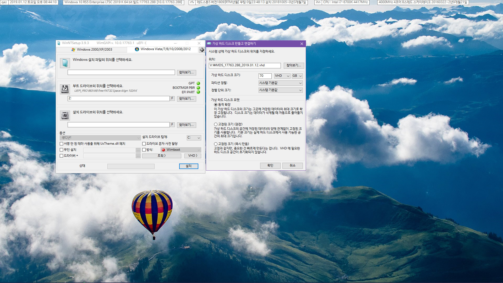Click the red Wimboot indicator icon
Image resolution: width=503 pixels, height=283 pixels.
click(x=163, y=150)
